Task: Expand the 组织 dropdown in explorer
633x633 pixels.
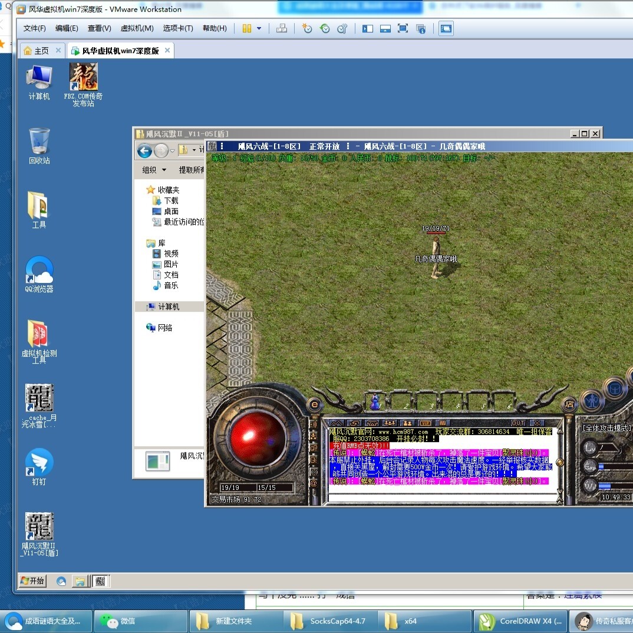Action: click(x=154, y=170)
